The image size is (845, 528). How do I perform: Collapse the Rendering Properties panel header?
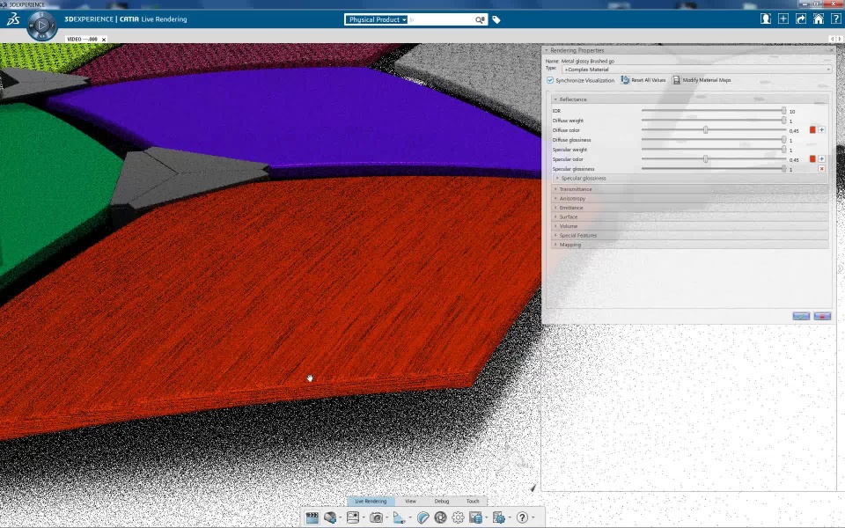(546, 50)
